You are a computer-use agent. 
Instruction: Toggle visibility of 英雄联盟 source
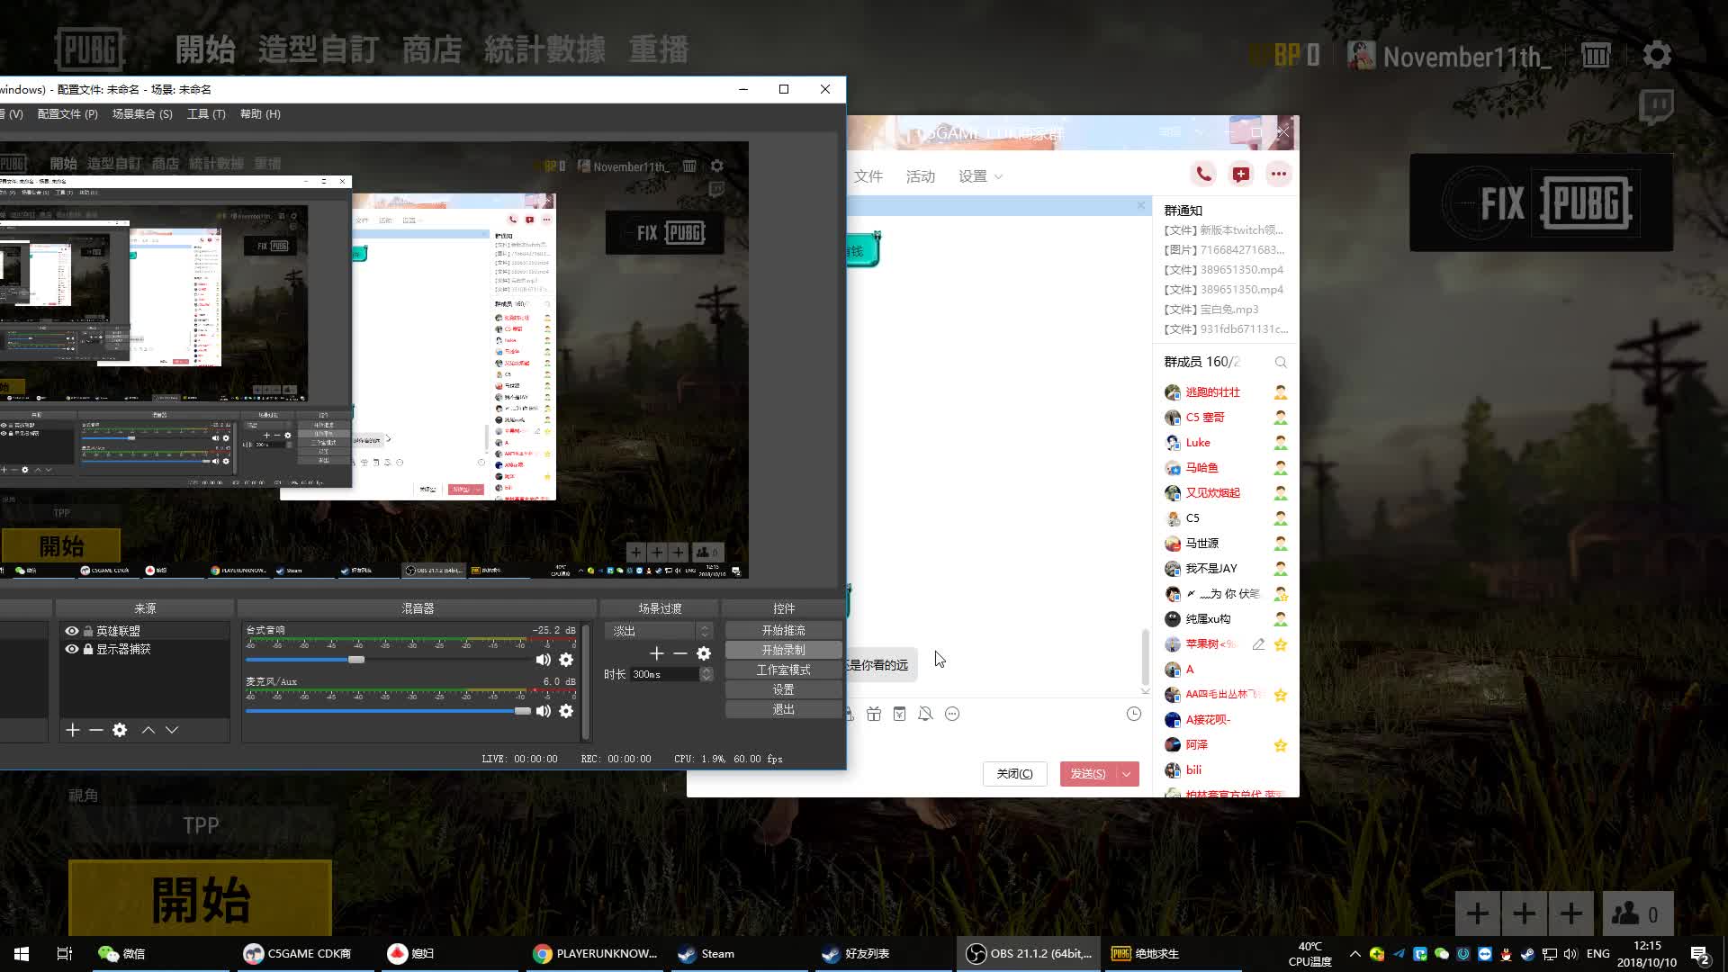72,631
